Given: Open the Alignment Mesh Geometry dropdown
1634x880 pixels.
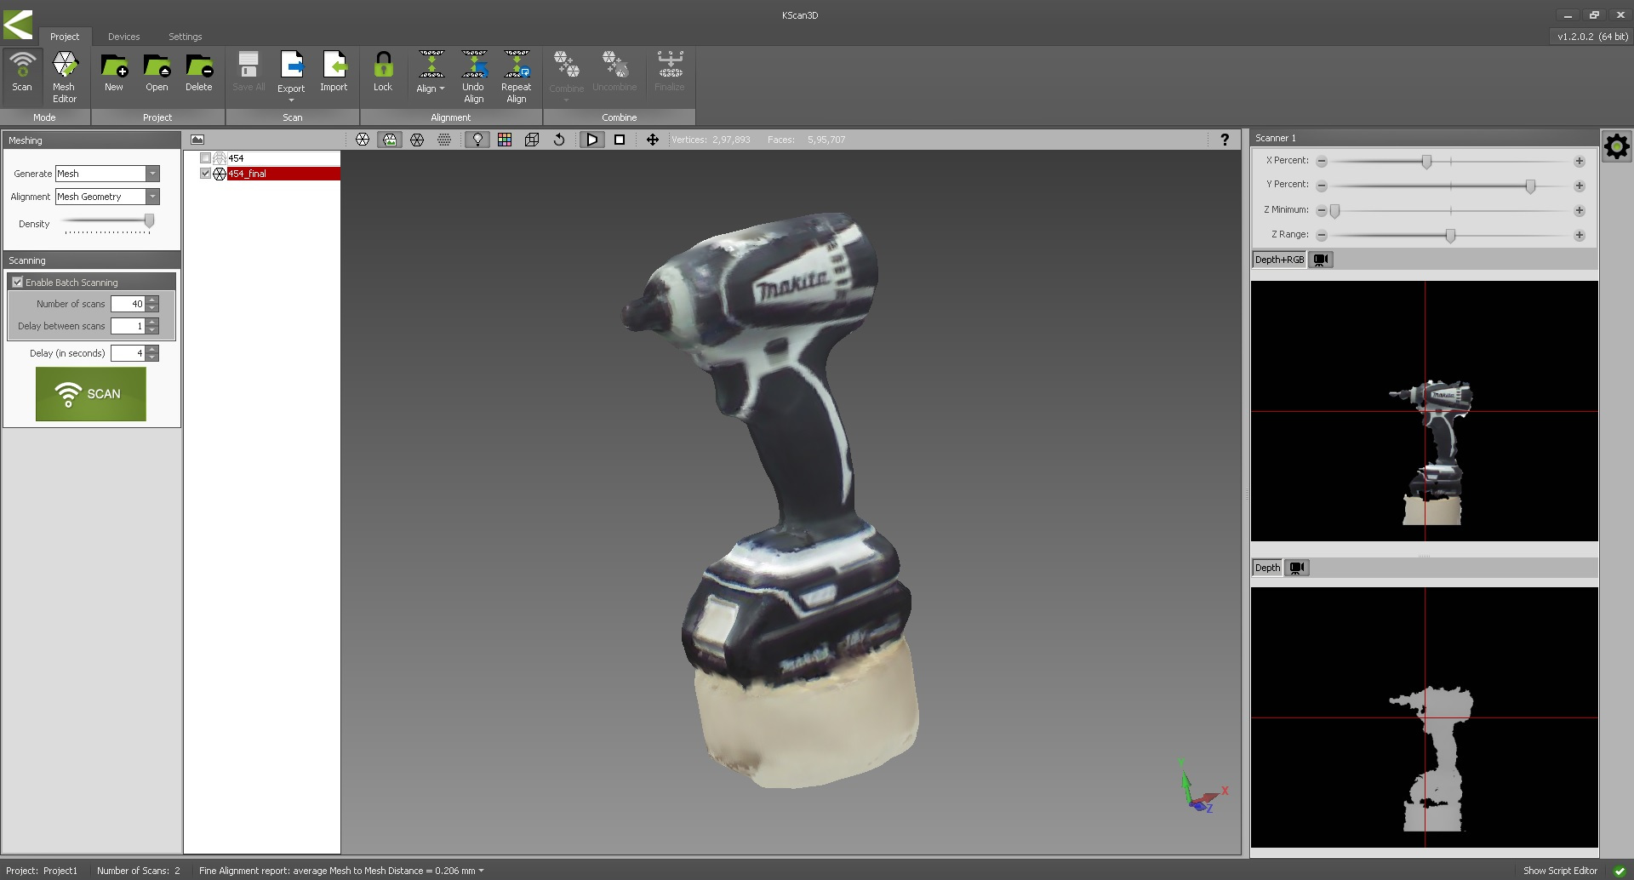Looking at the screenshot, I should coord(152,197).
